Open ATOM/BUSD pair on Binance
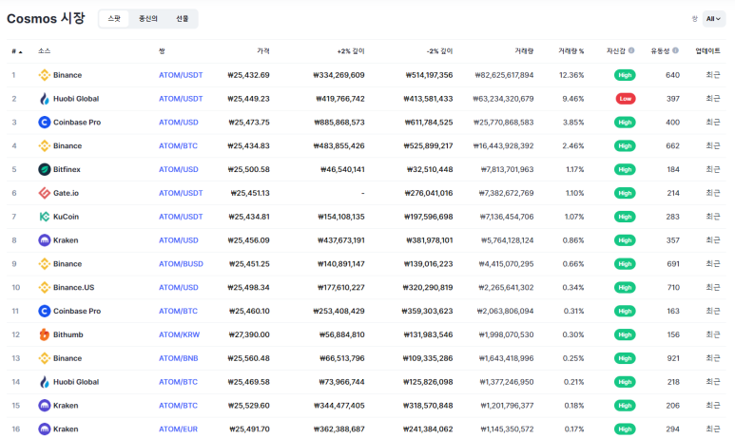The height and width of the screenshot is (439, 735). point(181,264)
